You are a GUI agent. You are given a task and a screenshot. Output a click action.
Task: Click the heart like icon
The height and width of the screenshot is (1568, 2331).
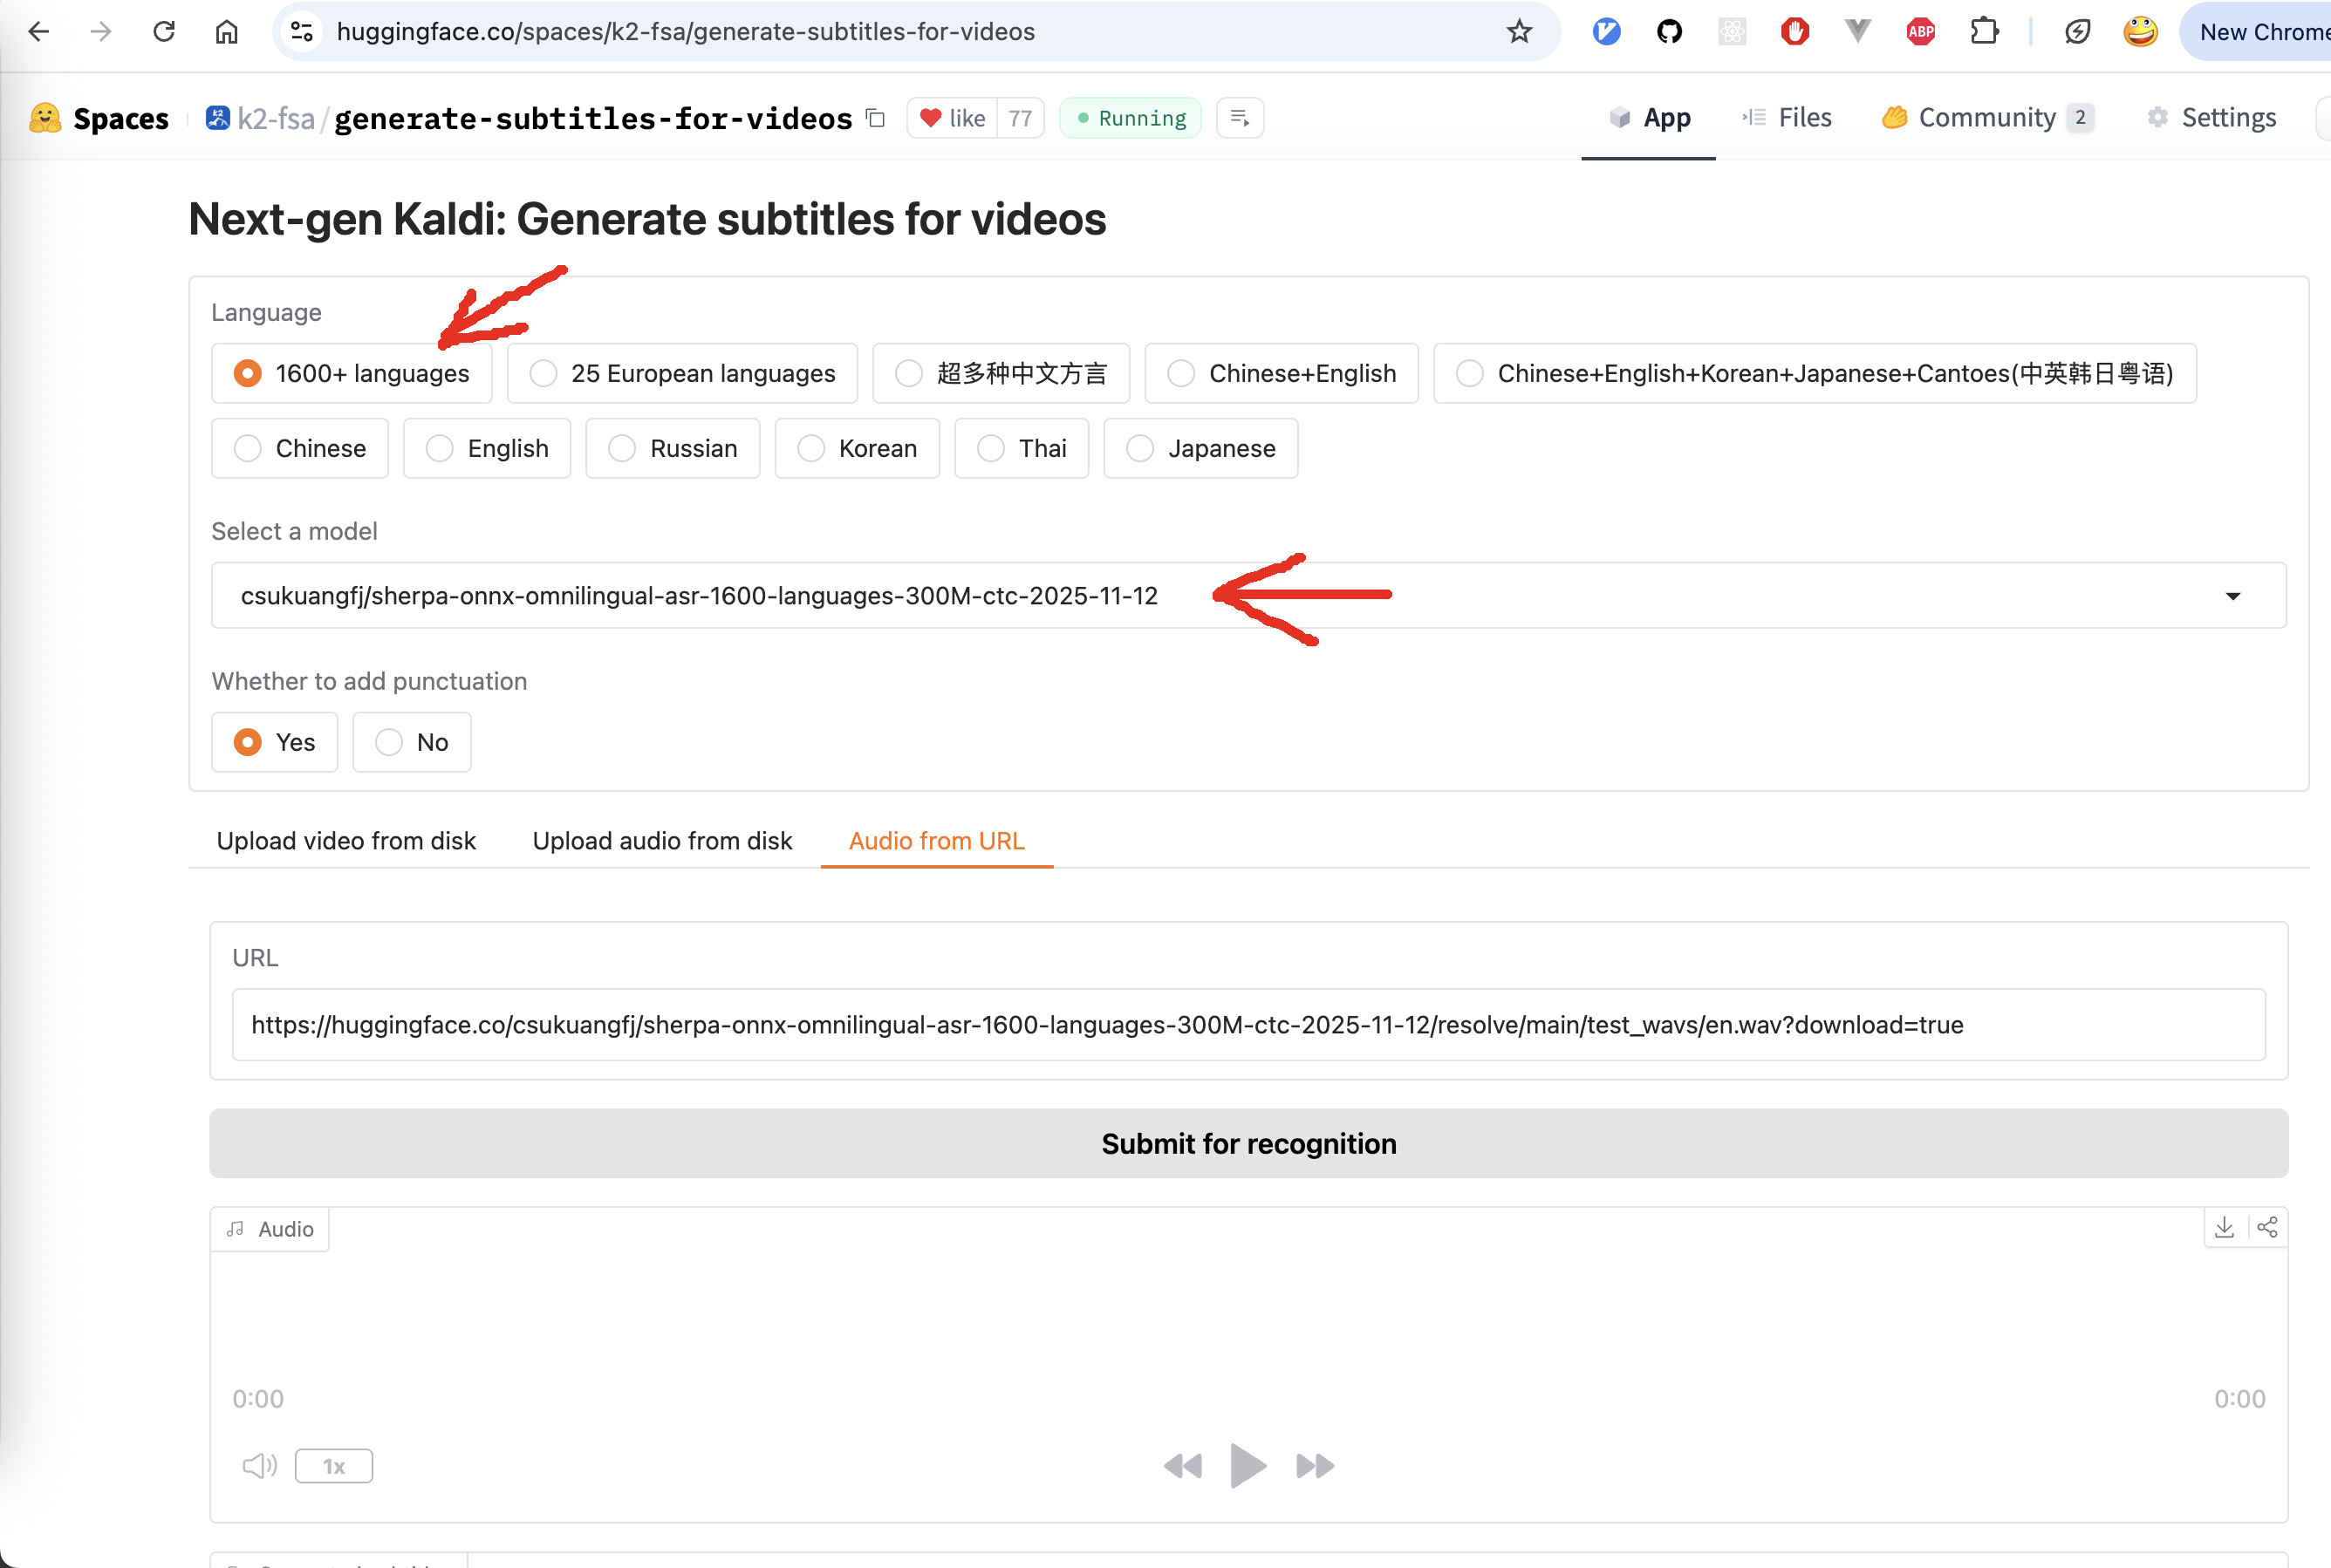tap(931, 118)
